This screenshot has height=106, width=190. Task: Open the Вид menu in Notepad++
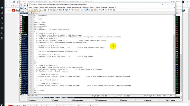(x=46, y=7)
